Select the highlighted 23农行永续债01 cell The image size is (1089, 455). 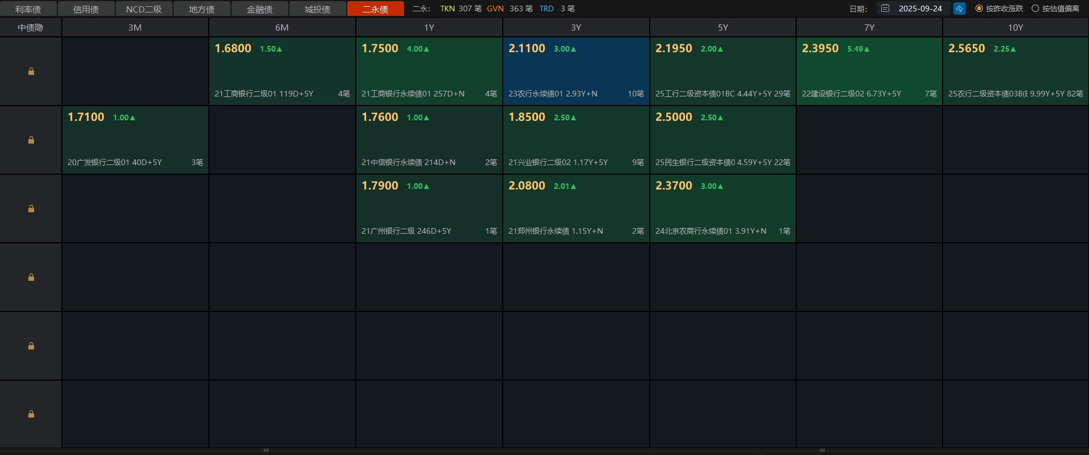tap(575, 71)
